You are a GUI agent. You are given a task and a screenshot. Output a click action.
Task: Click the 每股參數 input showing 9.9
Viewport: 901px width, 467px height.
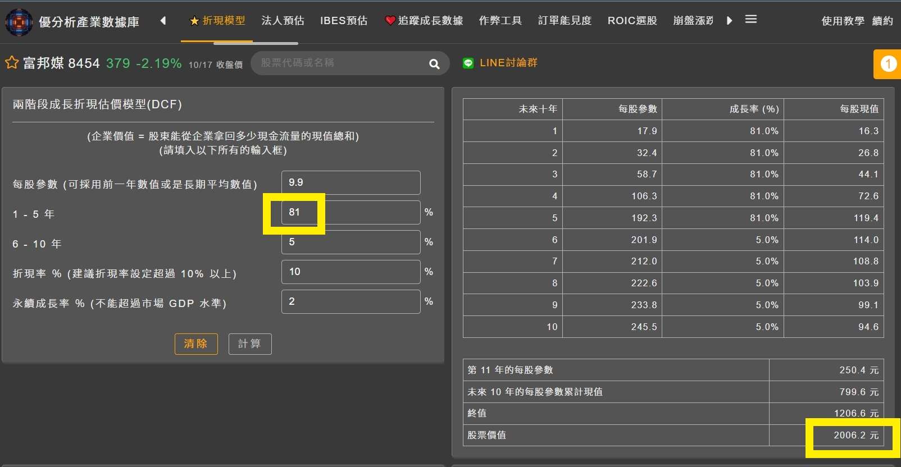[x=351, y=182]
